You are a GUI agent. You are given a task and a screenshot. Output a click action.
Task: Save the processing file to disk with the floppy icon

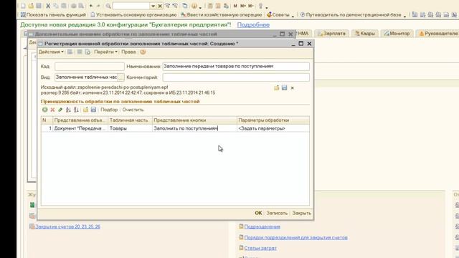[284, 87]
